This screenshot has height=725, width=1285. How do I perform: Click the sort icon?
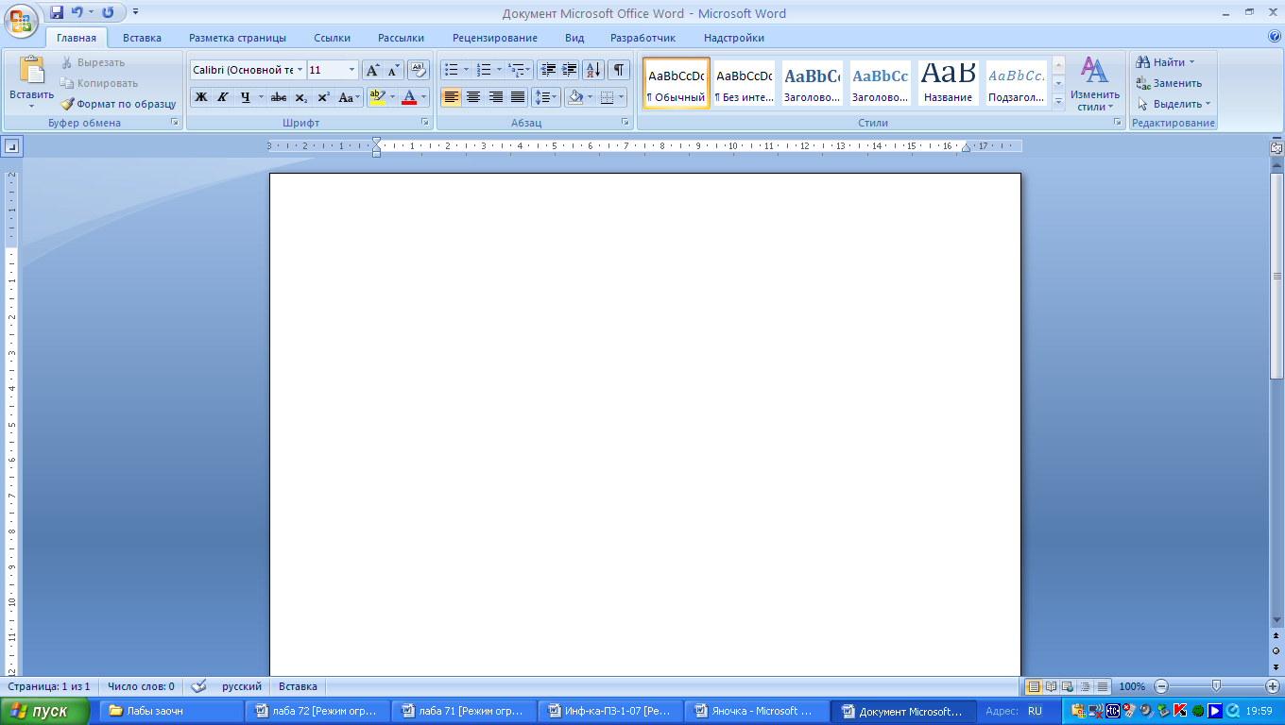(593, 70)
